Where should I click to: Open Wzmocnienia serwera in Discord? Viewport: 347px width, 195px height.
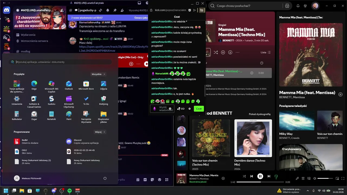point(34,41)
